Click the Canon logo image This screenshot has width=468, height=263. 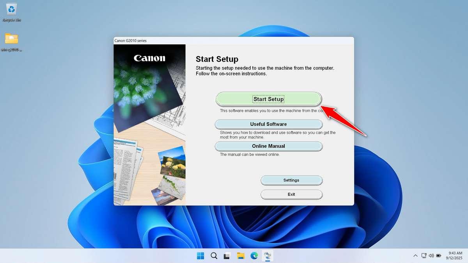click(149, 58)
